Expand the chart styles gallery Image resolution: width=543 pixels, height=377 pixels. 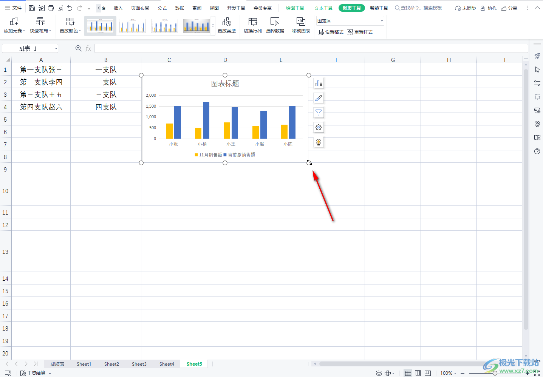coord(213,26)
